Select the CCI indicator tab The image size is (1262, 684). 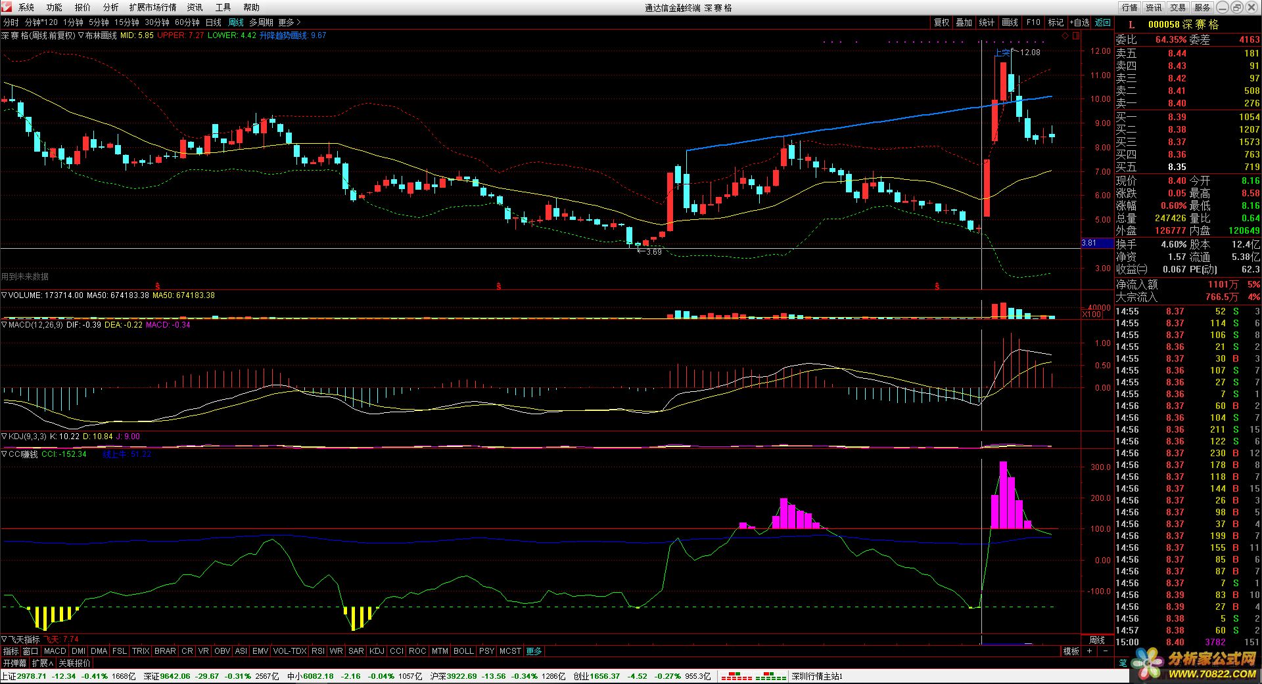[x=397, y=651]
